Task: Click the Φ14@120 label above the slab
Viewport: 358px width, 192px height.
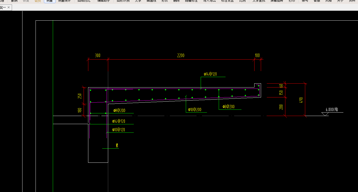Action: (x=211, y=74)
